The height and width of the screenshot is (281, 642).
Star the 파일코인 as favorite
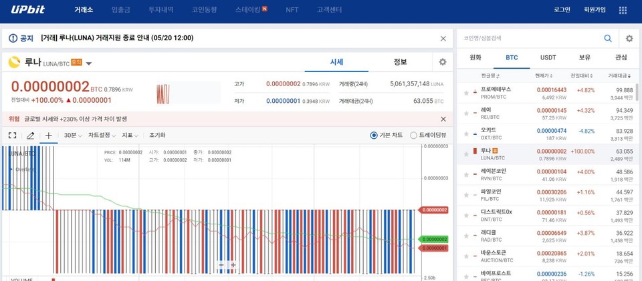click(466, 195)
